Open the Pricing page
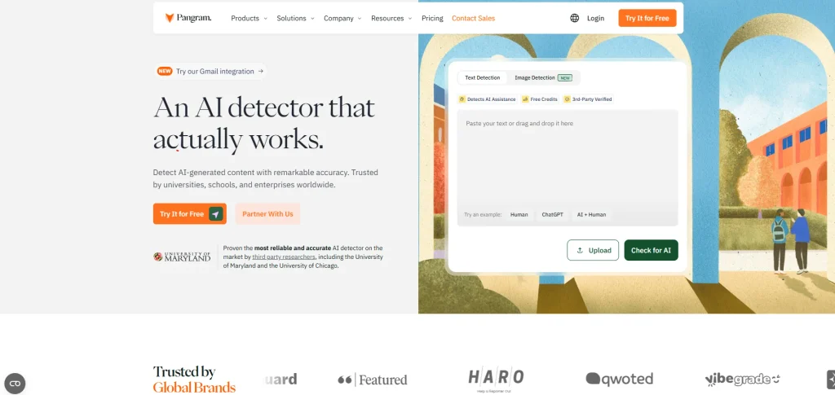The width and height of the screenshot is (835, 395). (432, 18)
